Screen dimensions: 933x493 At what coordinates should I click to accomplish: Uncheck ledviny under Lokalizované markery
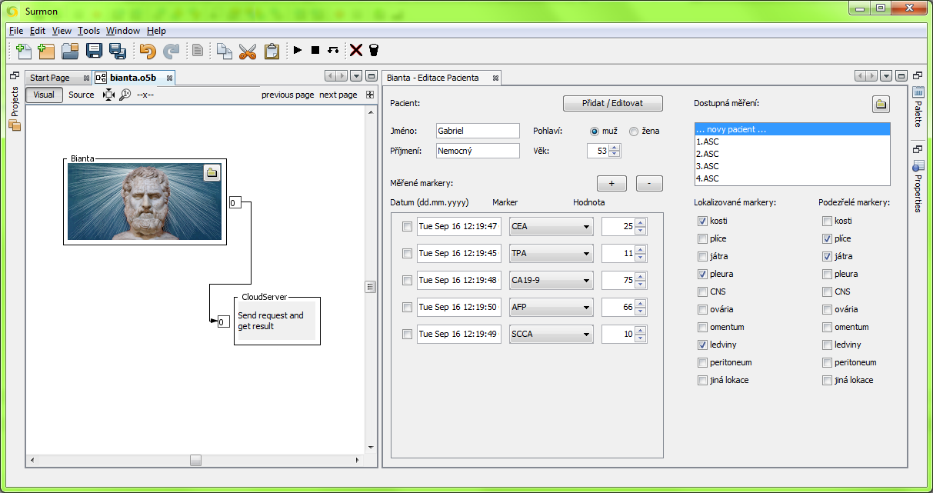702,345
